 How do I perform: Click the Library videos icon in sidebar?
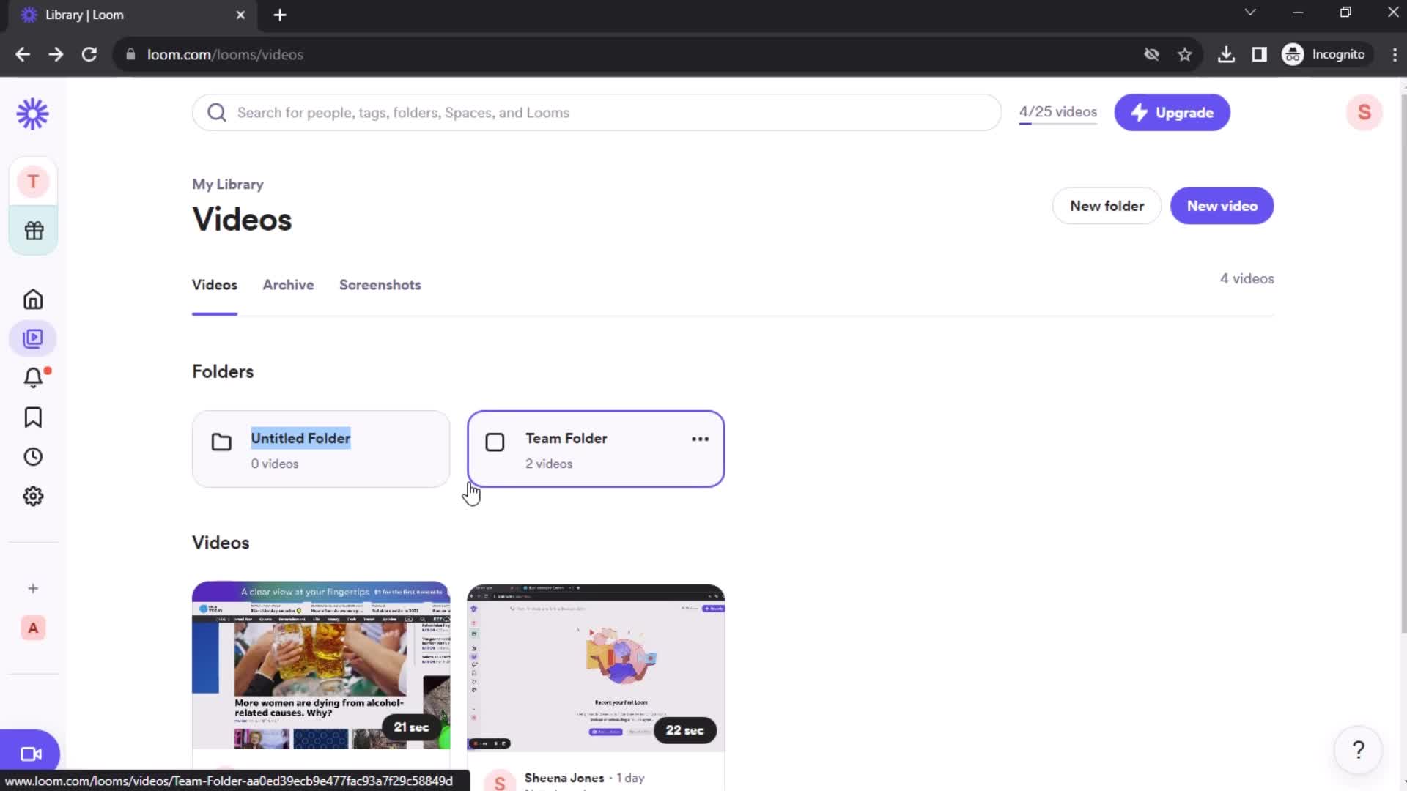click(34, 338)
